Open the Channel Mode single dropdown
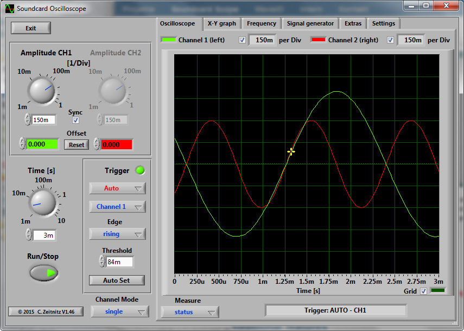The image size is (464, 331). pyautogui.click(x=119, y=311)
